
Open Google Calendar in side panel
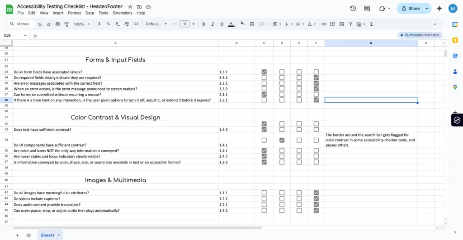455,24
